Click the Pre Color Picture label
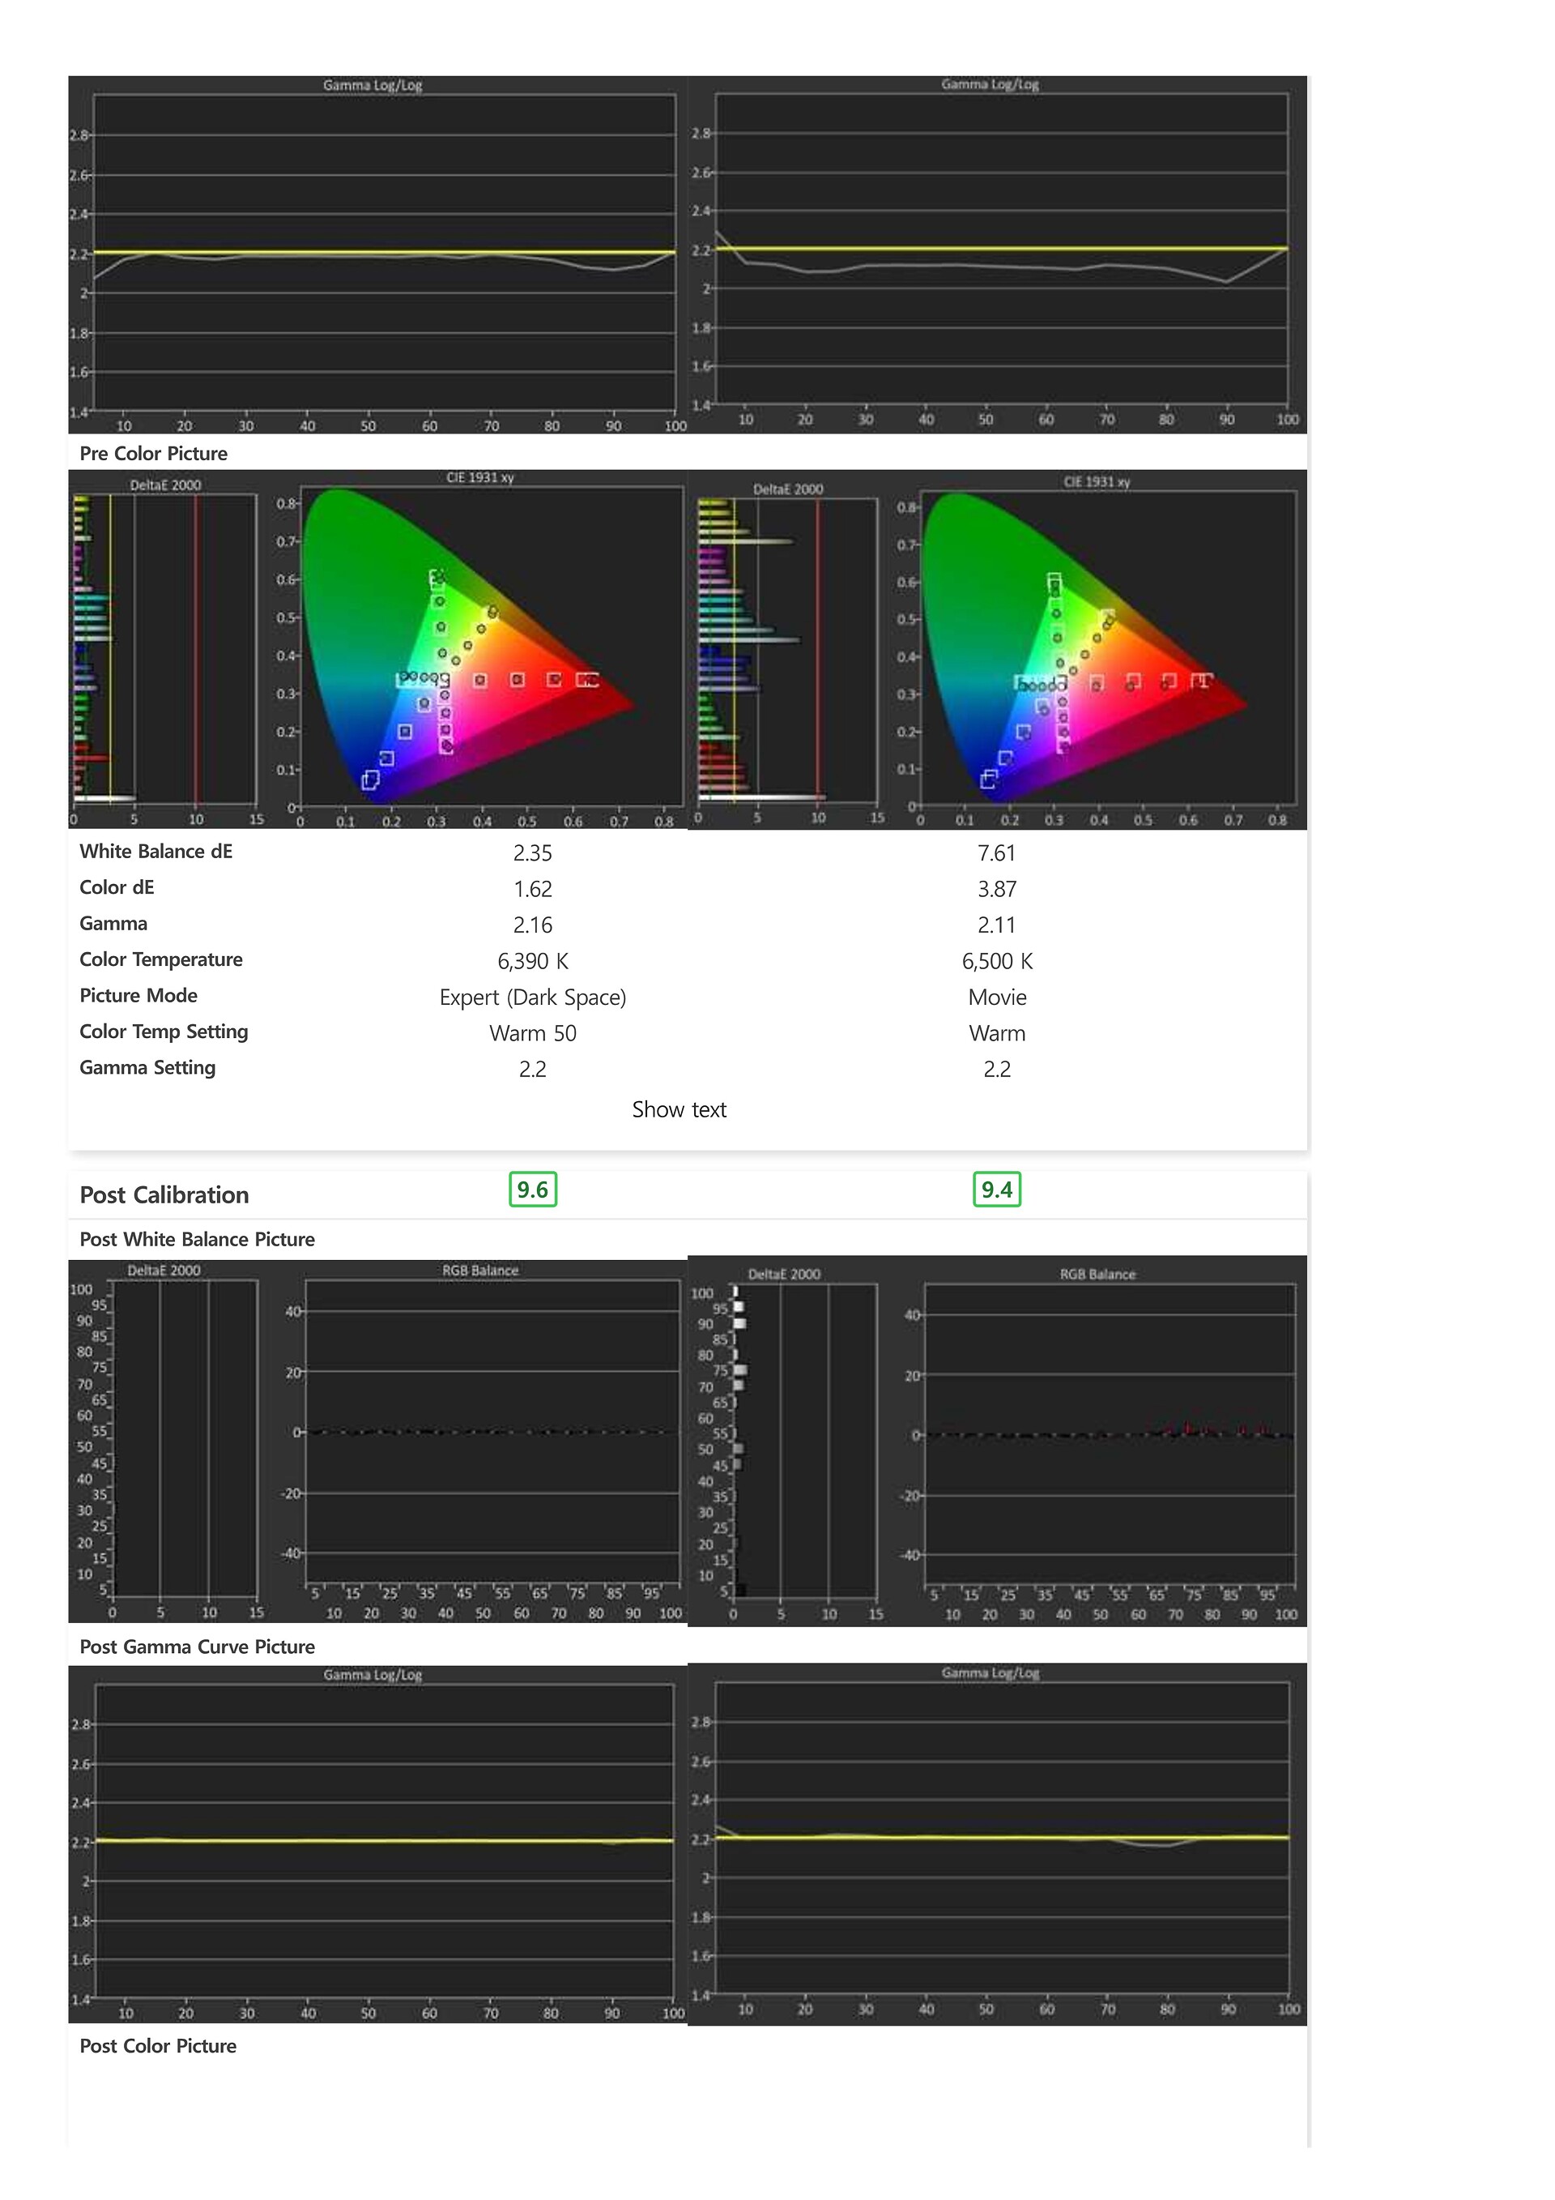 coord(153,453)
